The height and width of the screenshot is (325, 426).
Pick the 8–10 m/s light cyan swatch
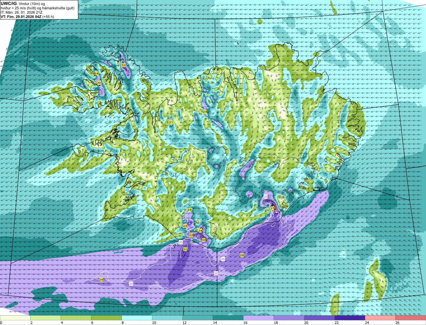(x=137, y=318)
